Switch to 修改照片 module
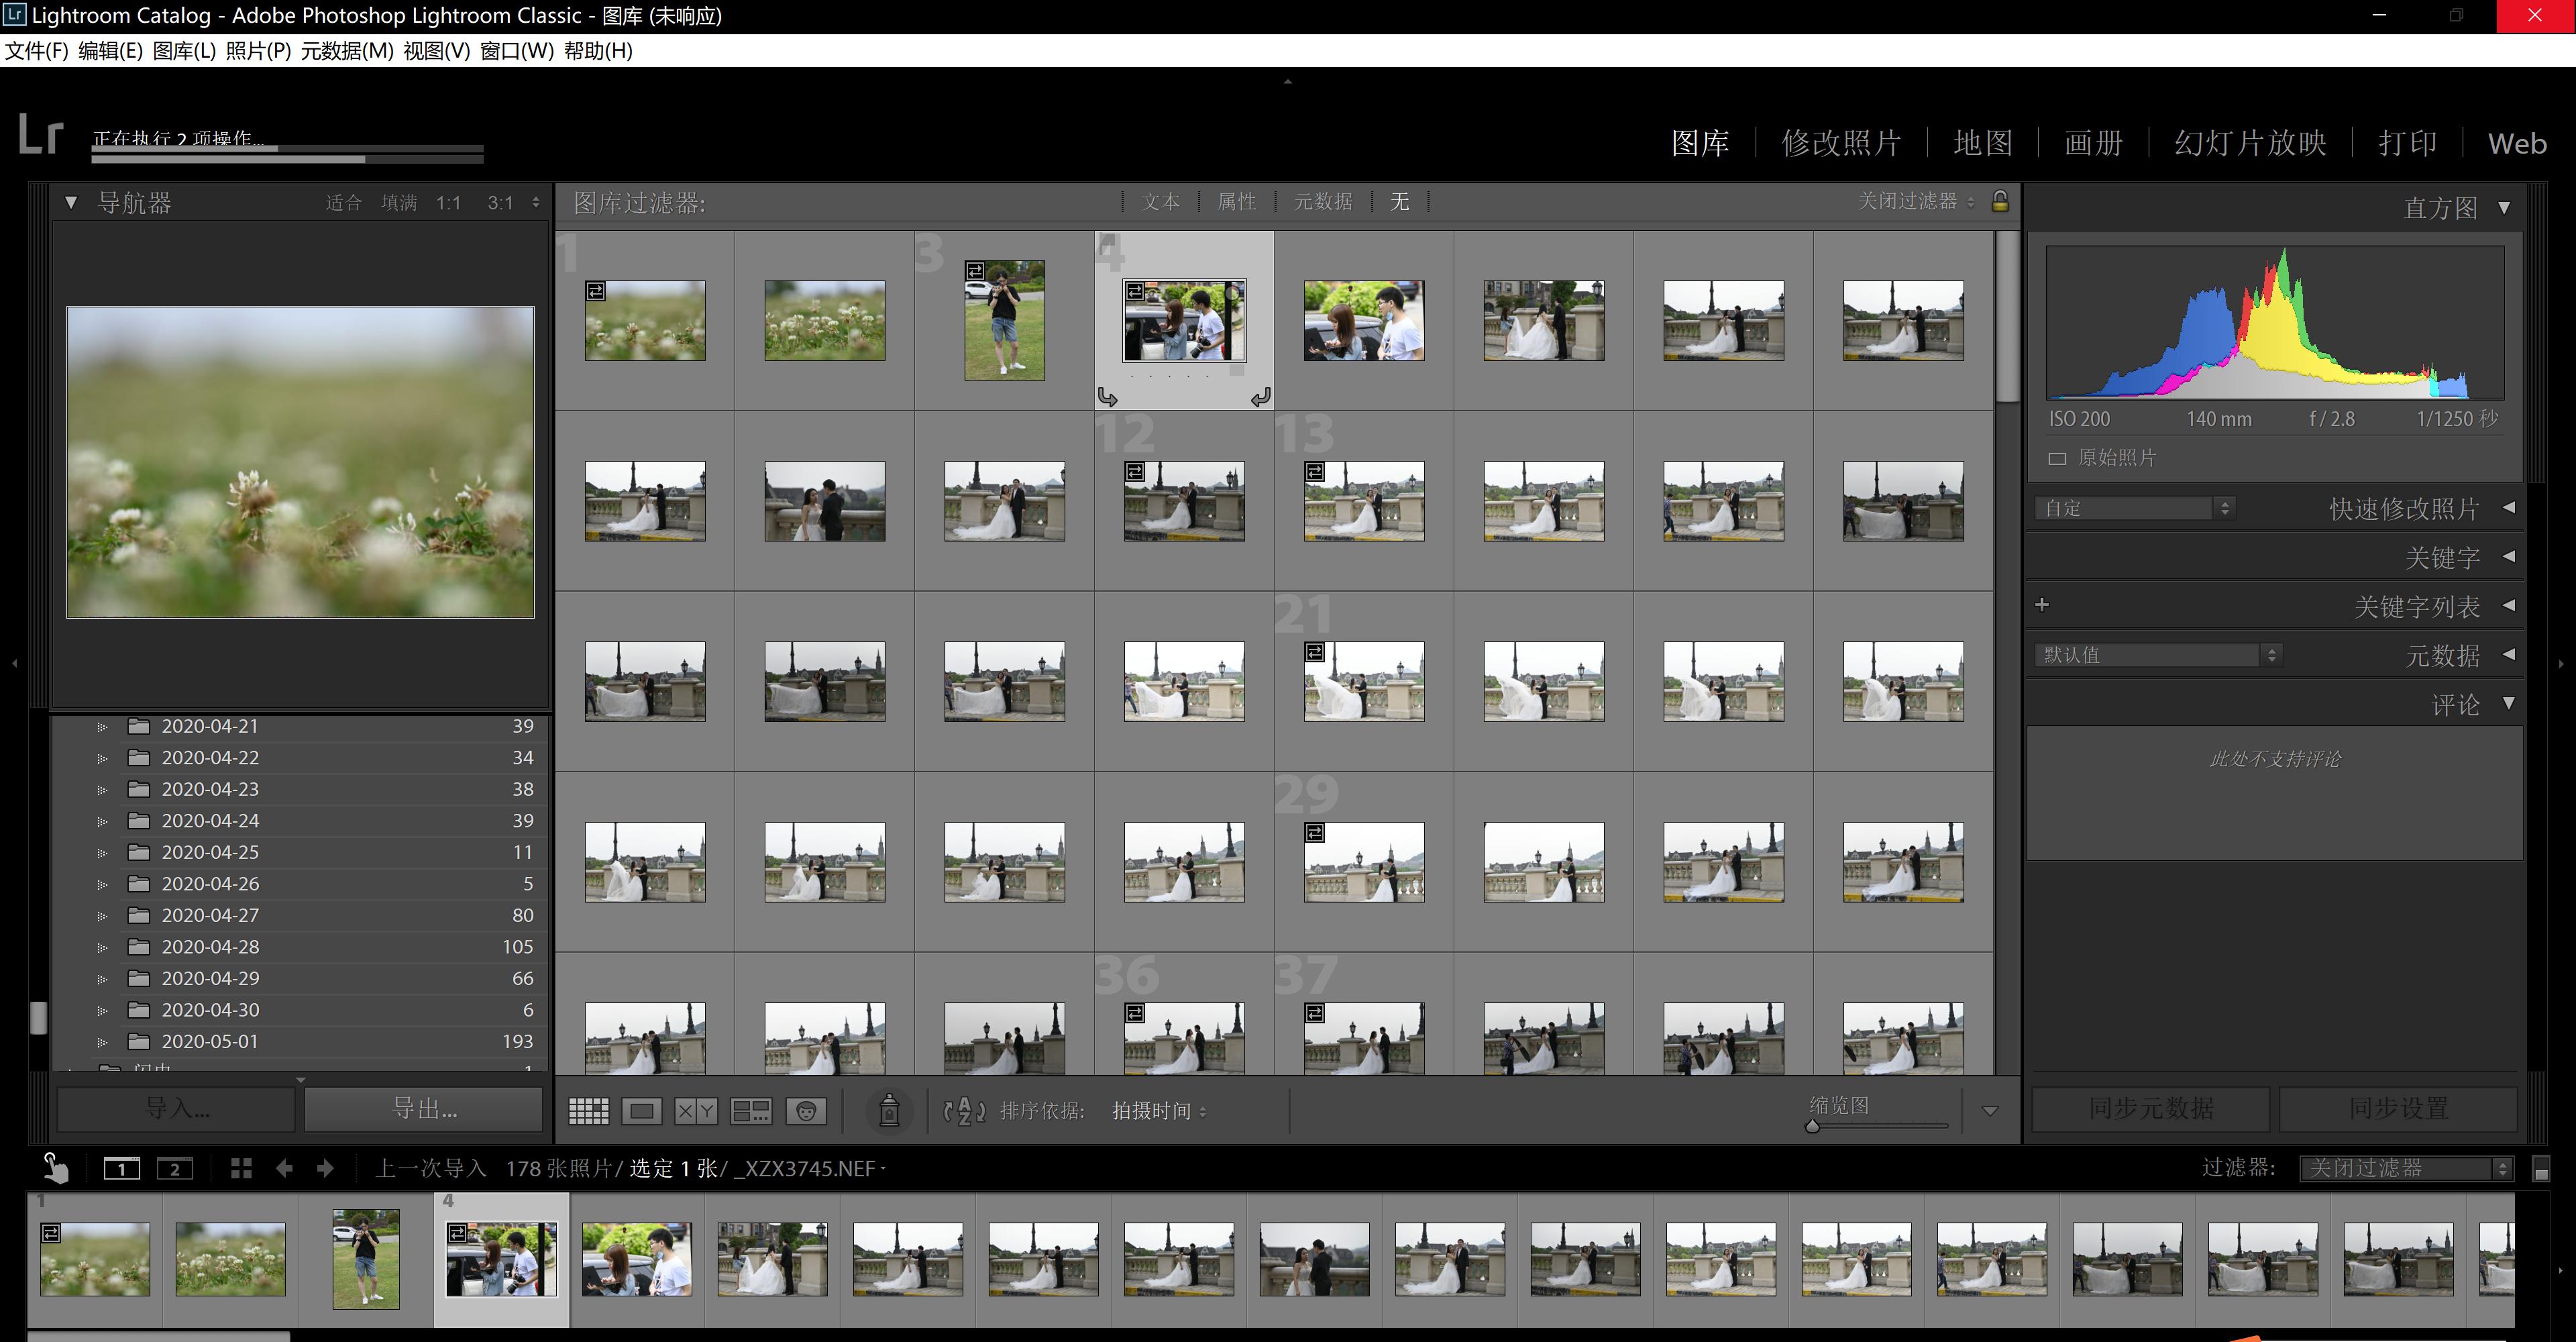The height and width of the screenshot is (1342, 2576). pos(1840,143)
